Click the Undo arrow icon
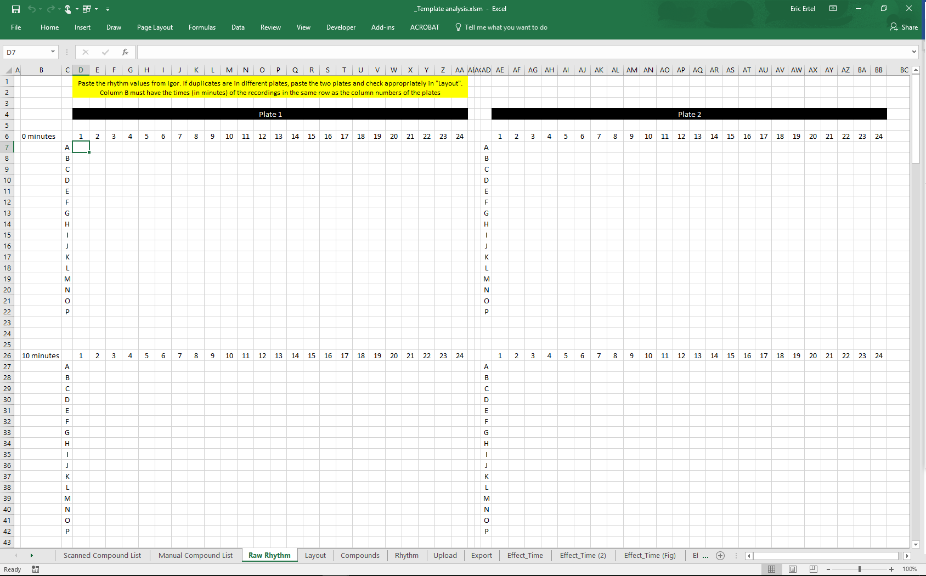Screen dimensions: 926x576 point(32,9)
